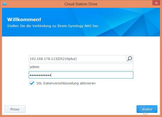This screenshot has width=162, height=117.
Task: Select the username field containing admin
Action: click(x=81, y=67)
